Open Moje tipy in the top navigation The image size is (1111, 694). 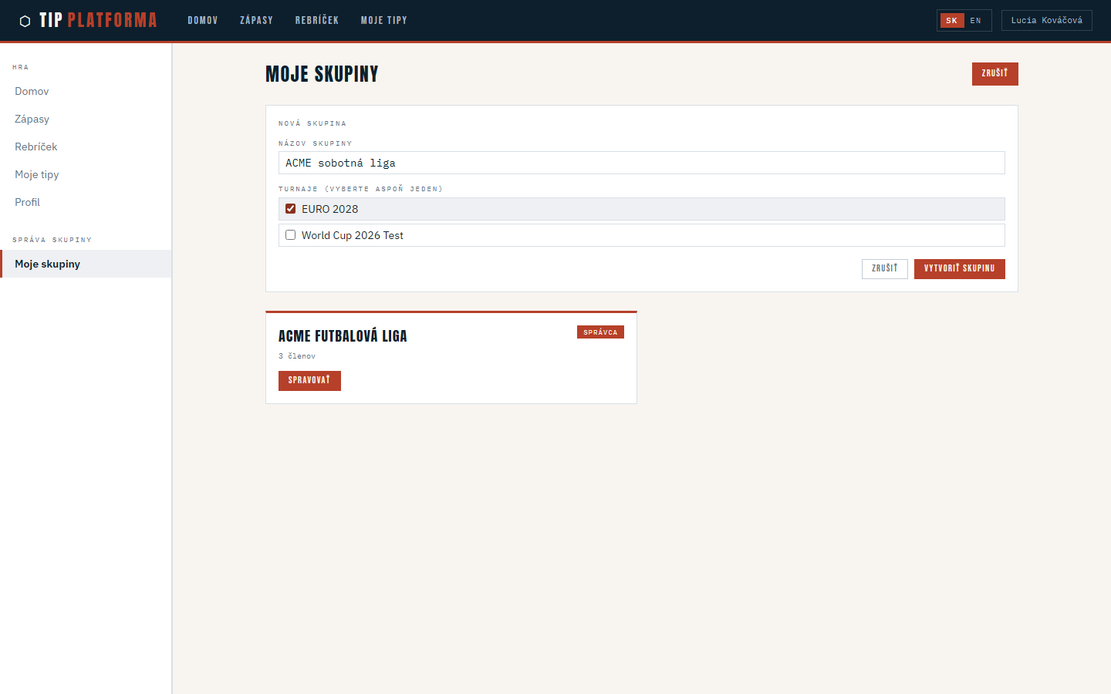383,21
